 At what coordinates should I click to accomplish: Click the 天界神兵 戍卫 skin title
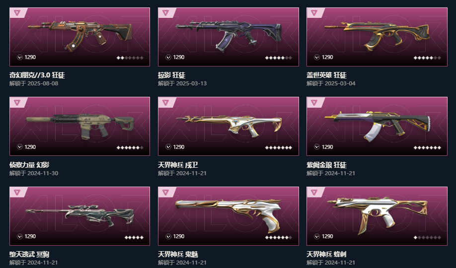pyautogui.click(x=178, y=165)
